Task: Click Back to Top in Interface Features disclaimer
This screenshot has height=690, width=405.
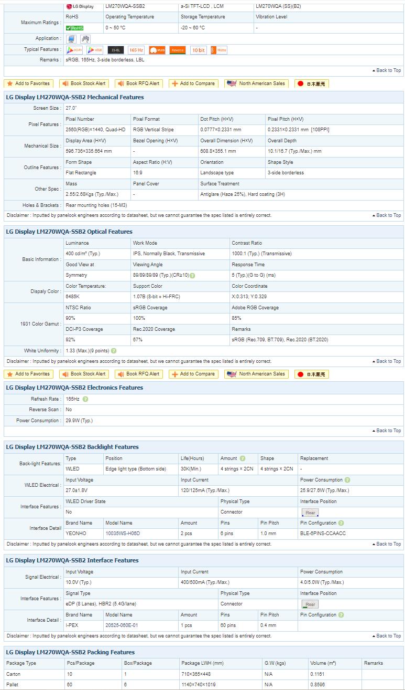Action: pos(387,636)
